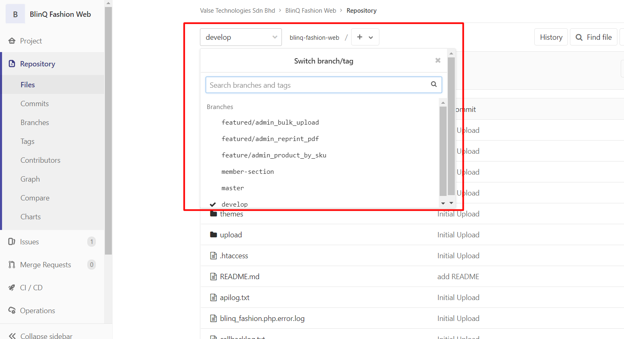Close the Switch branch/tag popup
Image resolution: width=624 pixels, height=339 pixels.
(x=438, y=61)
